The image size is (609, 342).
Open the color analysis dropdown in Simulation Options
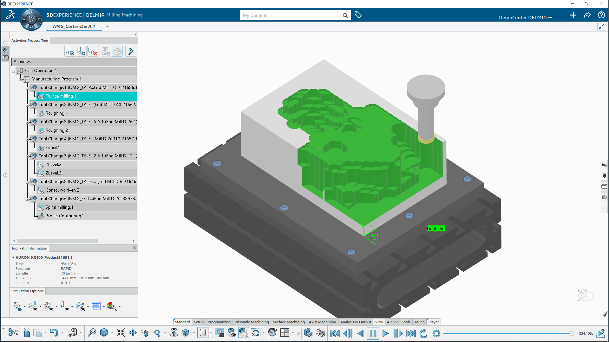[120, 307]
